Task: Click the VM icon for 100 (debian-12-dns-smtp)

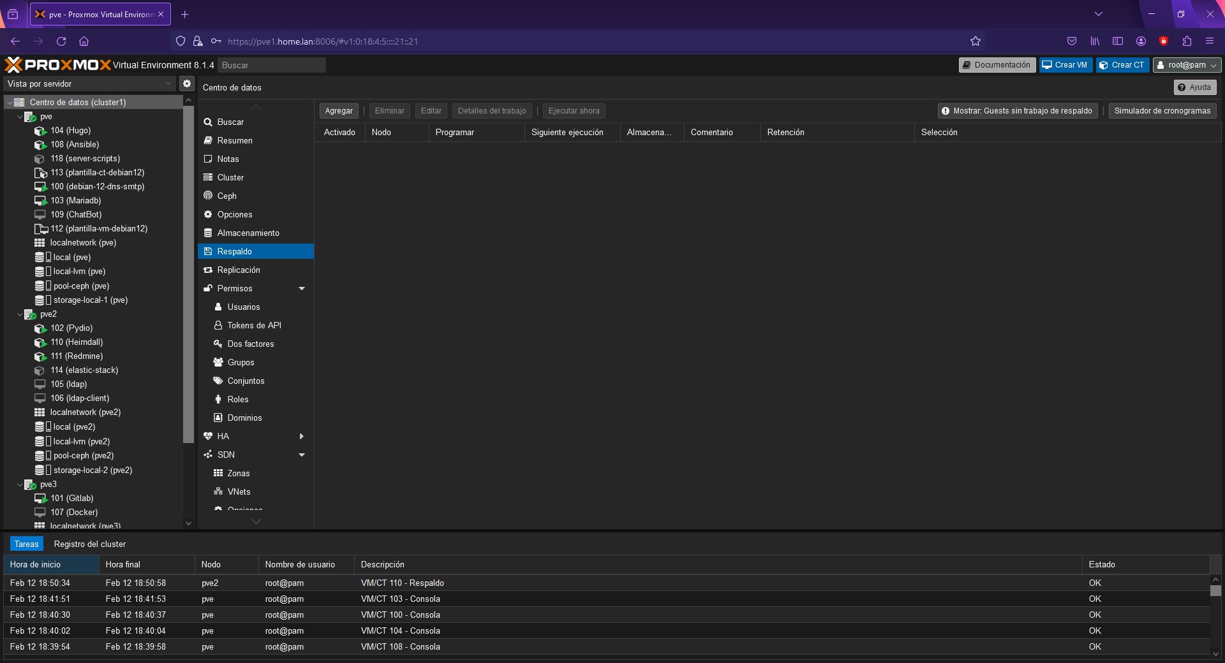Action: coord(40,187)
